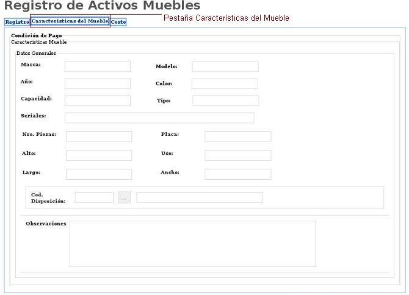
Task: Focus the Observaciones text area
Action: pyautogui.click(x=193, y=244)
